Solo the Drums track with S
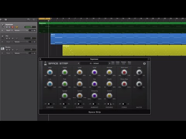This screenshot has height=139, width=186. coord(9,50)
